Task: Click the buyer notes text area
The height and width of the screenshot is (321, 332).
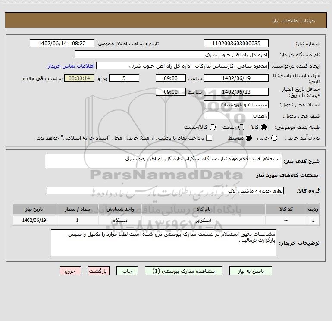Action: [163, 243]
